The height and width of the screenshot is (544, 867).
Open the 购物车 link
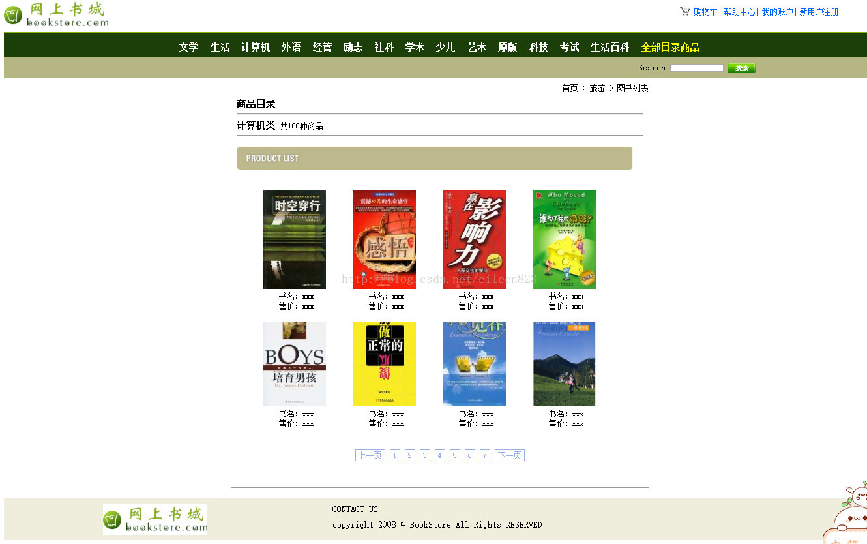click(x=705, y=12)
